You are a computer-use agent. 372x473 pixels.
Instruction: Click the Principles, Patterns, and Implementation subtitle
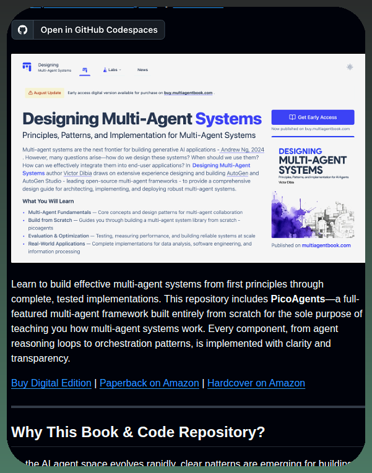point(139,135)
